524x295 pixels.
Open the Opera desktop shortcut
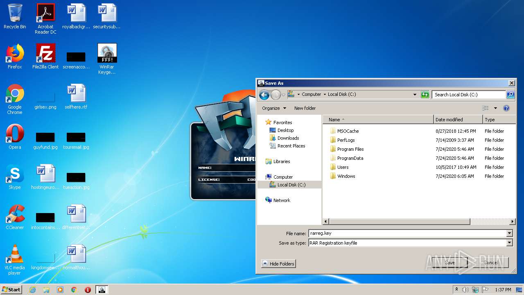coord(15,137)
